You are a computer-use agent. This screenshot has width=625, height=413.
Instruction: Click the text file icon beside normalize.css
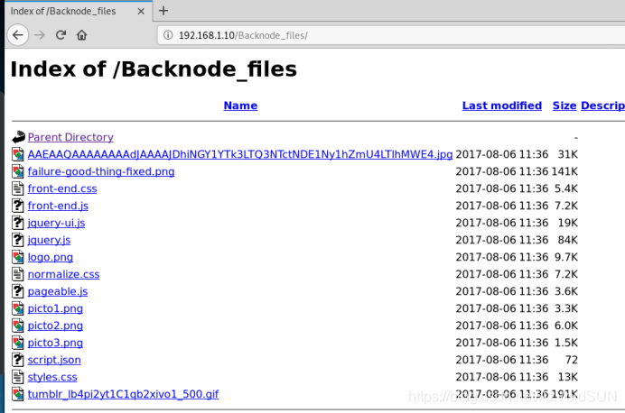coord(18,274)
